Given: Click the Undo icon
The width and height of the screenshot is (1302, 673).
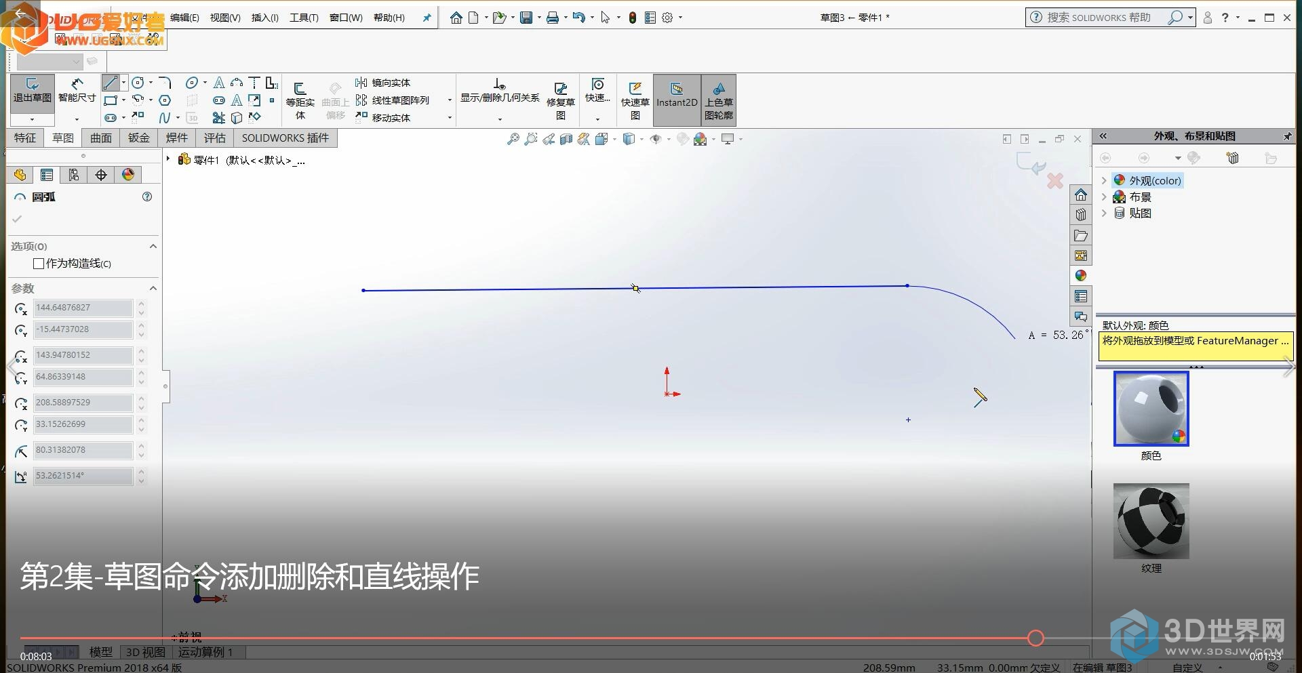Looking at the screenshot, I should 578,18.
